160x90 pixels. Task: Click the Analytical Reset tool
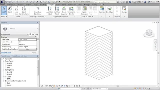(x=57, y=10)
